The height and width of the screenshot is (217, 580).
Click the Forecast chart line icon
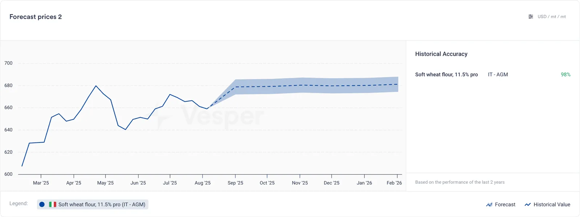[x=489, y=205]
